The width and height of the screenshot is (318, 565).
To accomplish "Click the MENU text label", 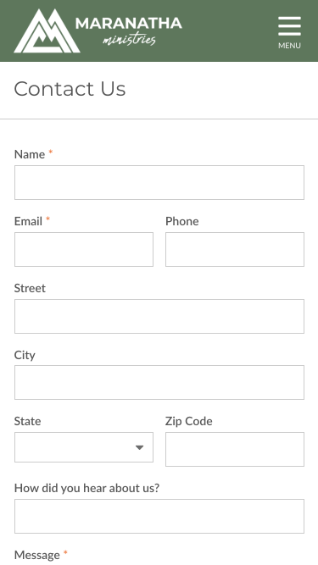I will [289, 46].
